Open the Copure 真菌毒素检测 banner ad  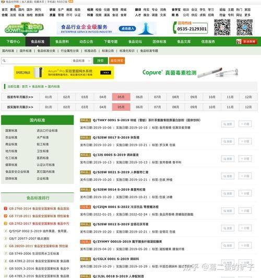point(191,72)
